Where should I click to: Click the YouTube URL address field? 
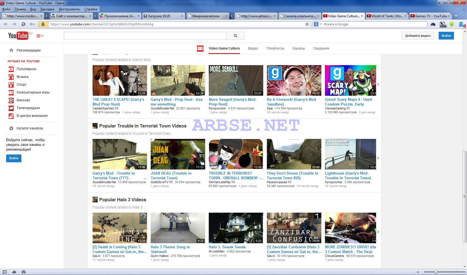point(175,24)
